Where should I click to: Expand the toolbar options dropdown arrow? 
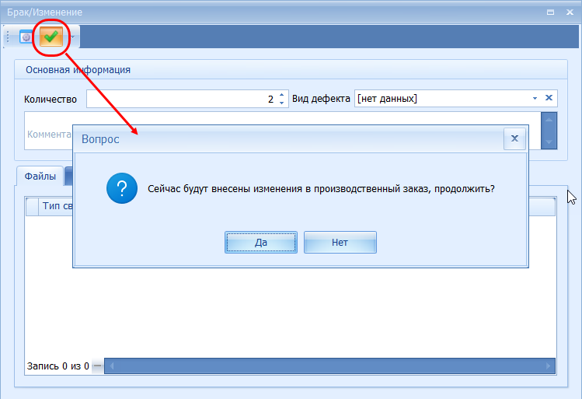coord(72,37)
